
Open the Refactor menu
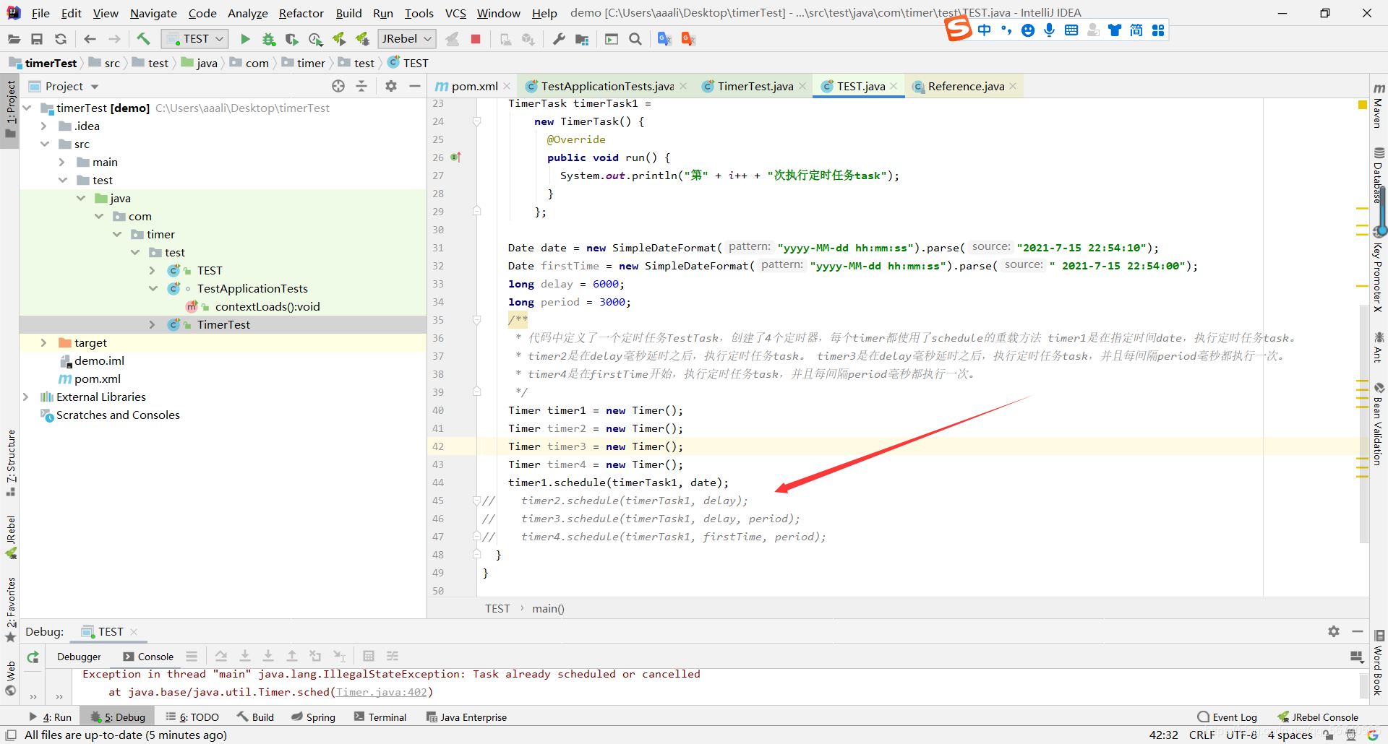pos(301,12)
